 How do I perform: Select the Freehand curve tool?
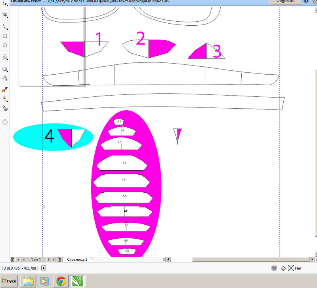point(5,26)
